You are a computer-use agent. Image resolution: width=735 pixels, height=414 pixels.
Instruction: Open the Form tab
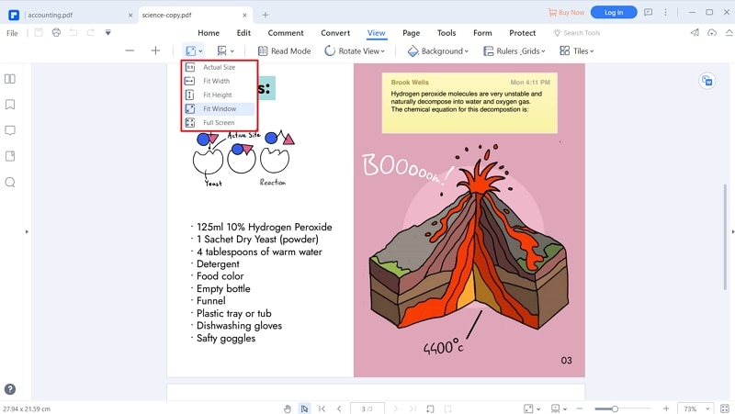pyautogui.click(x=482, y=33)
